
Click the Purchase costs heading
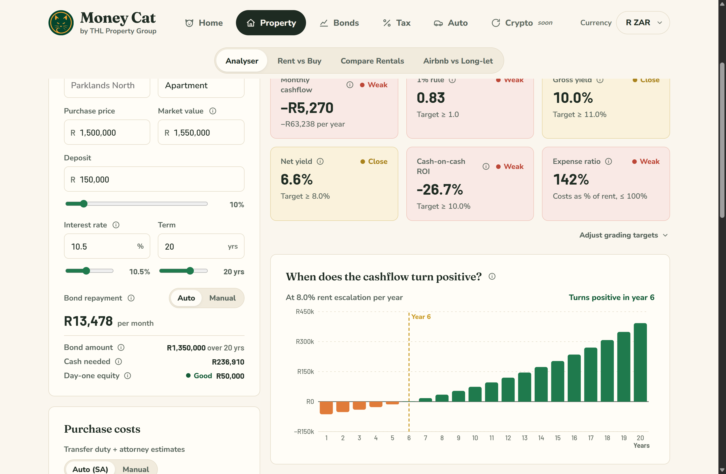pyautogui.click(x=102, y=429)
